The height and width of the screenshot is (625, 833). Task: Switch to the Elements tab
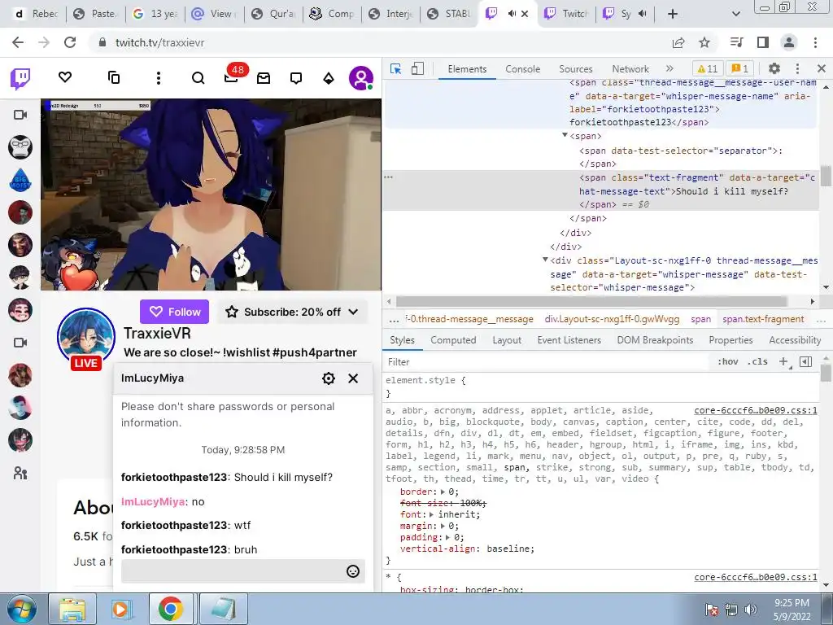[467, 69]
